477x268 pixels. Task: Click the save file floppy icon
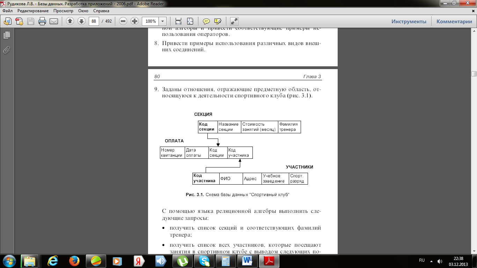click(31, 21)
